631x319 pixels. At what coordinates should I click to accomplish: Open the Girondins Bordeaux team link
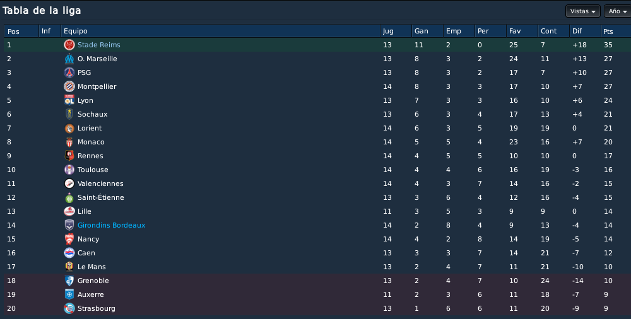[112, 225]
